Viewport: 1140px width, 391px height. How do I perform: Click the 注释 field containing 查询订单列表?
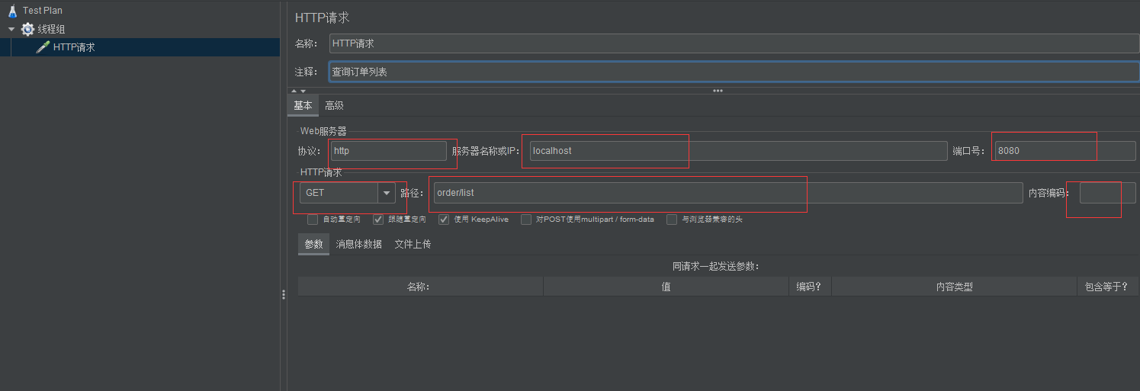click(x=734, y=72)
